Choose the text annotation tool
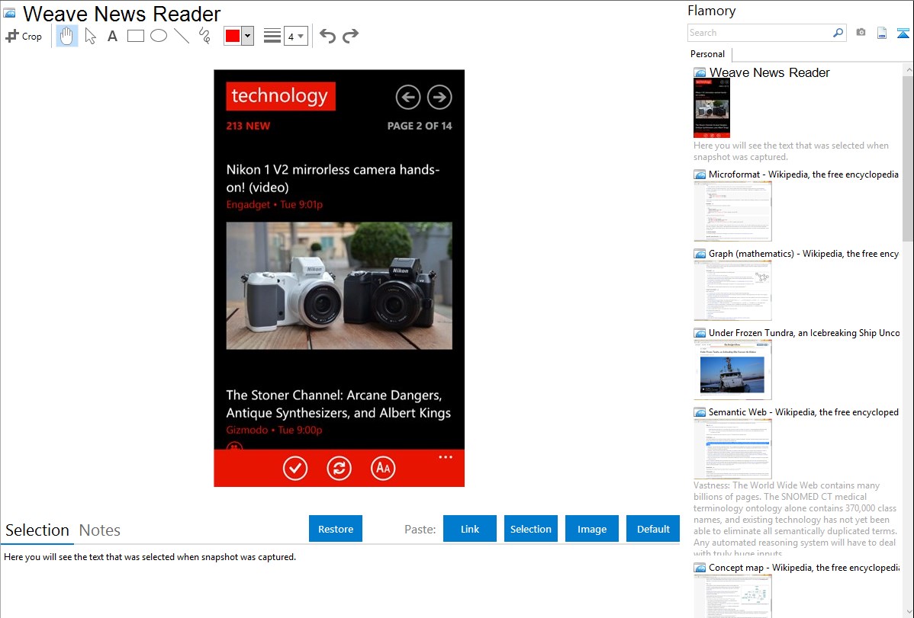Screen dimensions: 914x618 point(112,36)
